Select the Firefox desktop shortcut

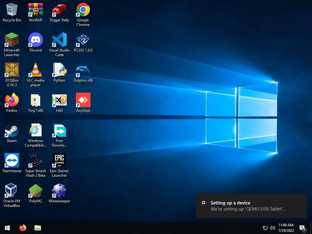pyautogui.click(x=12, y=103)
